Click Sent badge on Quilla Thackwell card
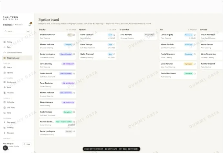 pyautogui.click(x=110, y=54)
